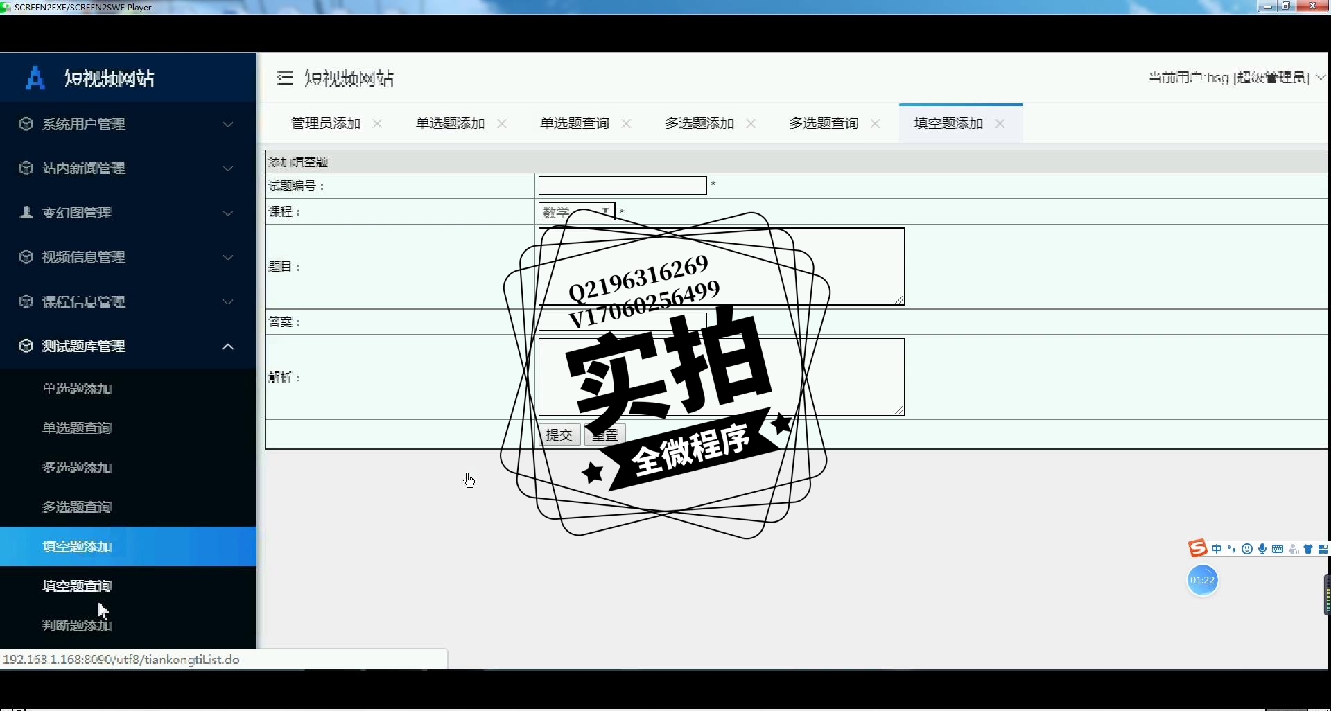Open 填空题查询 in the sidebar
This screenshot has height=711, width=1331.
[x=128, y=586]
